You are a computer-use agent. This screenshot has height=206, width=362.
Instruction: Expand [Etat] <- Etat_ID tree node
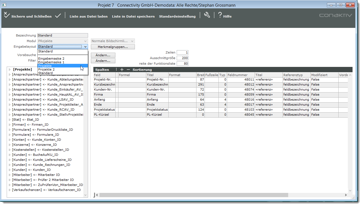tap(10, 120)
